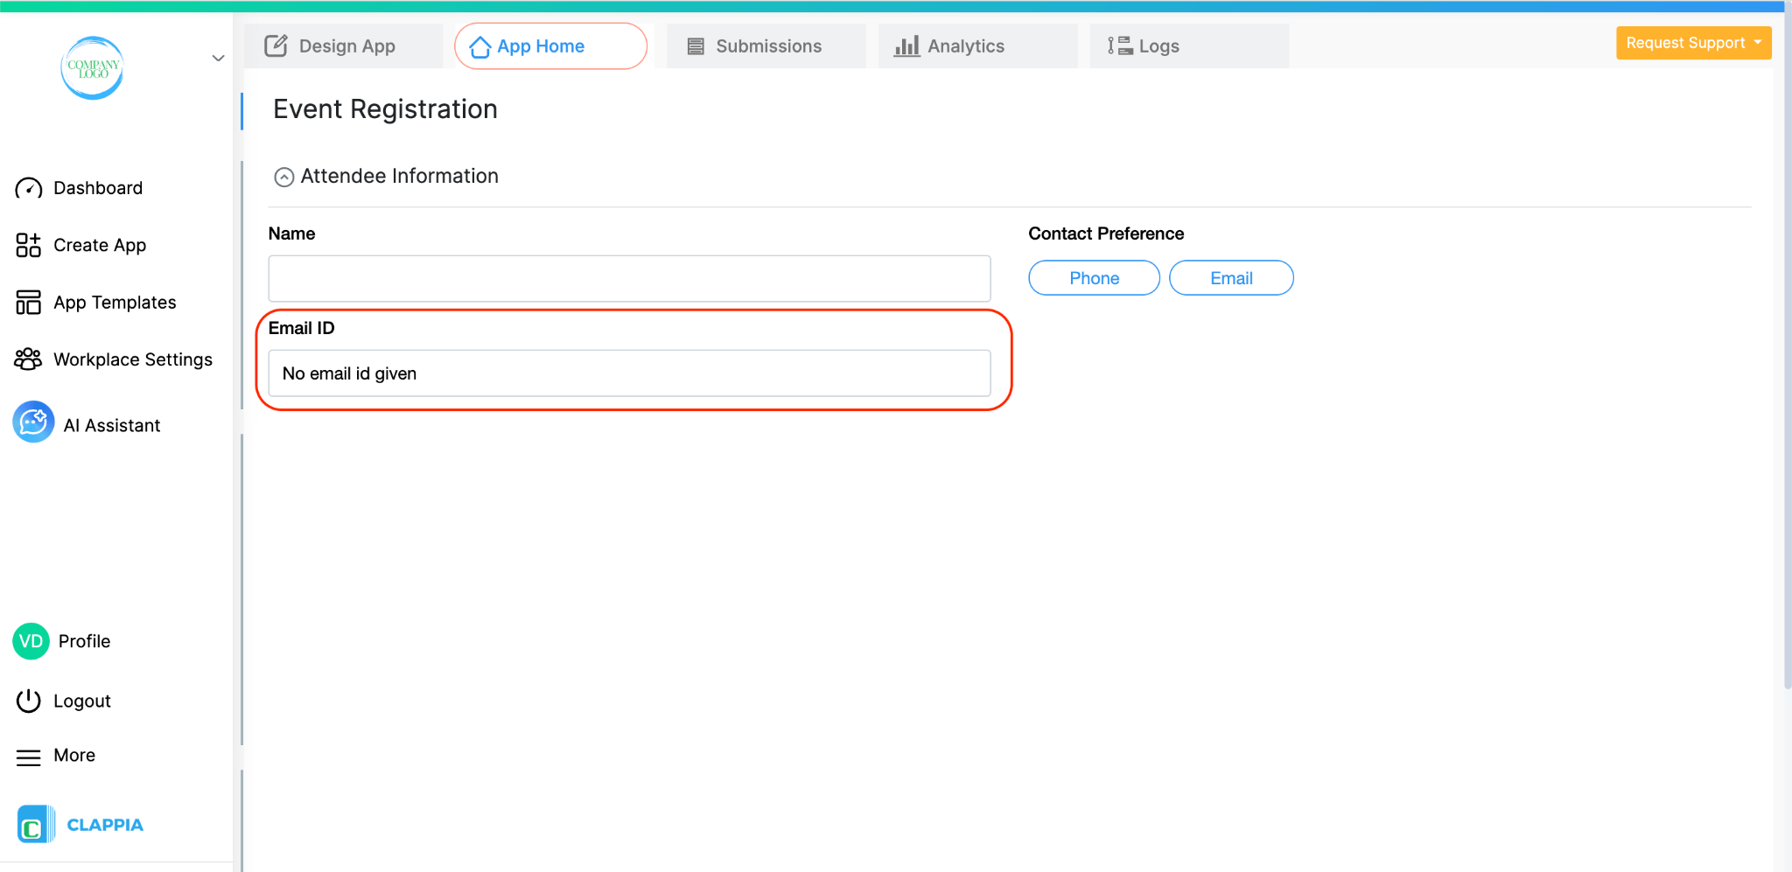
Task: Open the Dashboard from the sidebar
Action: [x=97, y=187]
